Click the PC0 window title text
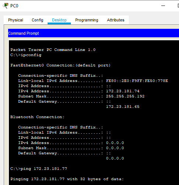Screen dimensions: 179x185 [x=14, y=6]
